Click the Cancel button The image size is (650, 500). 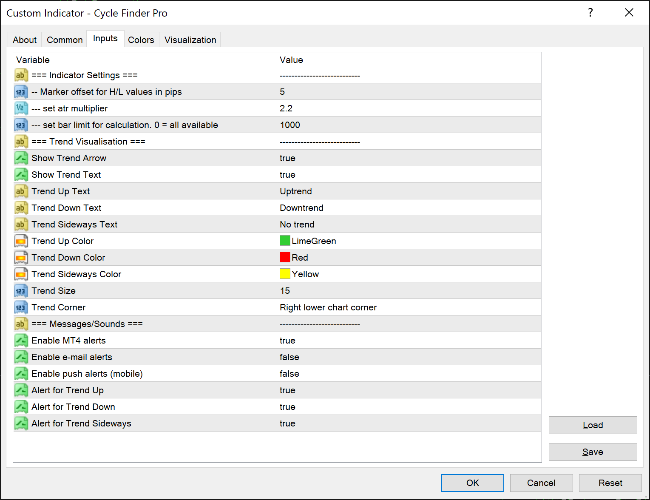click(542, 483)
